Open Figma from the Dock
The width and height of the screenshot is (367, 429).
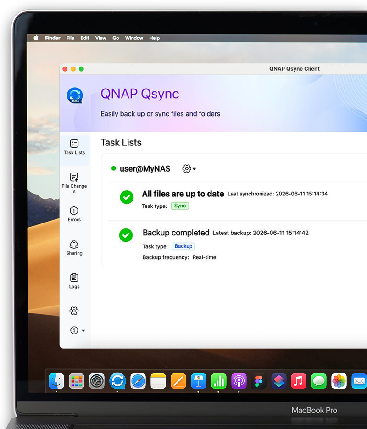coord(259,381)
